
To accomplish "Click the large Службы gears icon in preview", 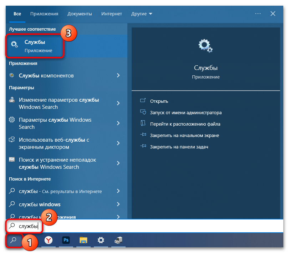I will (206, 46).
